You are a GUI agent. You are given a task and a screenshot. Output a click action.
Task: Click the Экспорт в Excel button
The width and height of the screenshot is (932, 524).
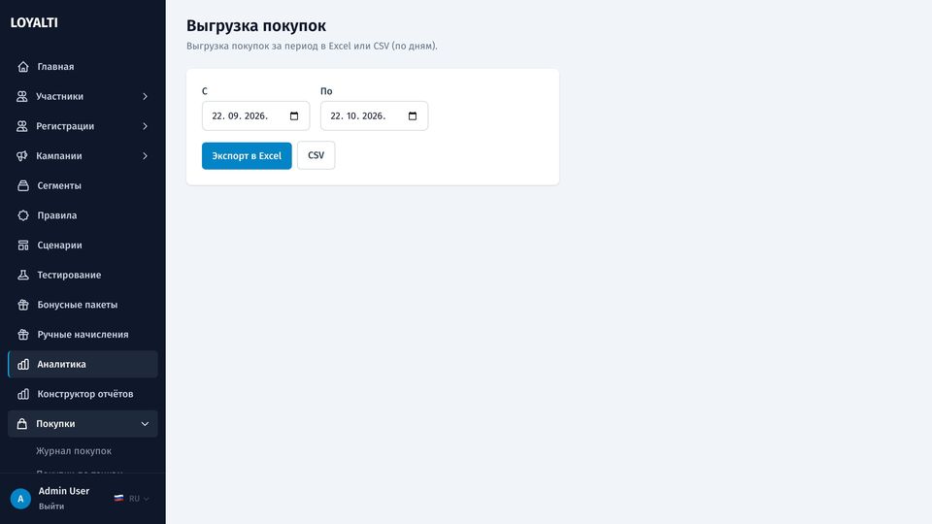pyautogui.click(x=247, y=155)
